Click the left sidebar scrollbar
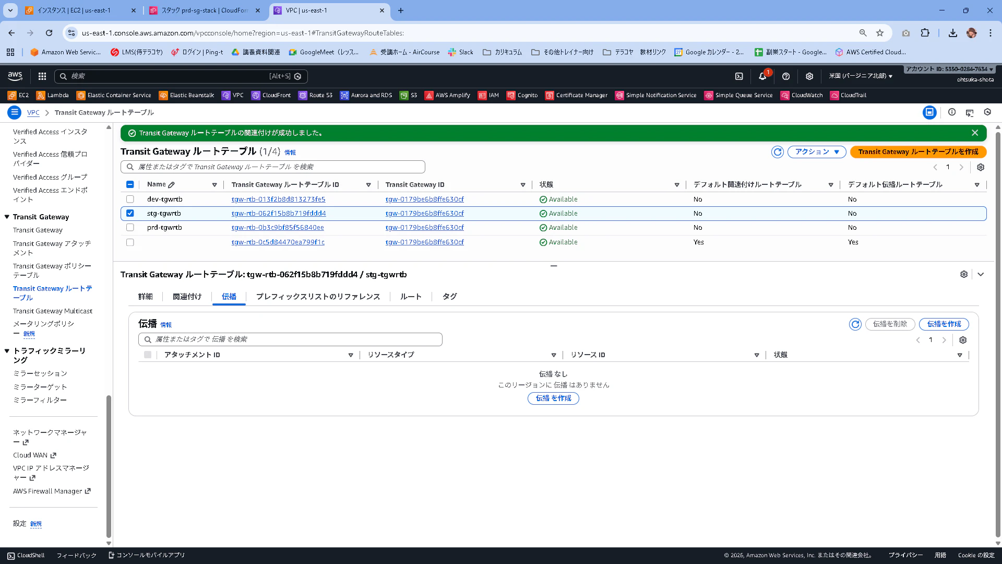1002x564 pixels. tap(109, 466)
